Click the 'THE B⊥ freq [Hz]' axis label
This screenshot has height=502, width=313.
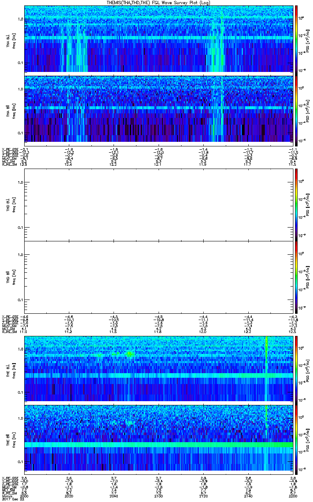(10, 369)
